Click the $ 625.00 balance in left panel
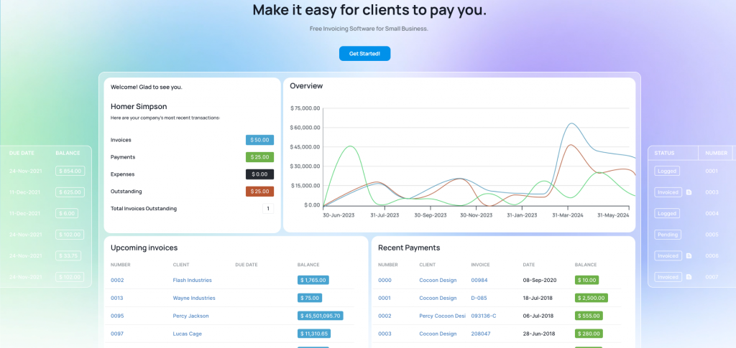This screenshot has width=736, height=348. 70,192
